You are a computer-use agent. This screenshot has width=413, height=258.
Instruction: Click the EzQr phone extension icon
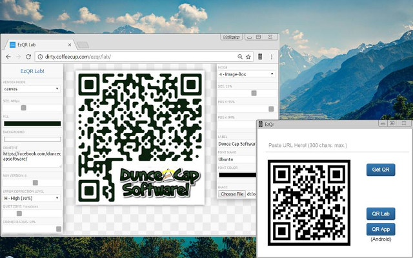(x=260, y=56)
